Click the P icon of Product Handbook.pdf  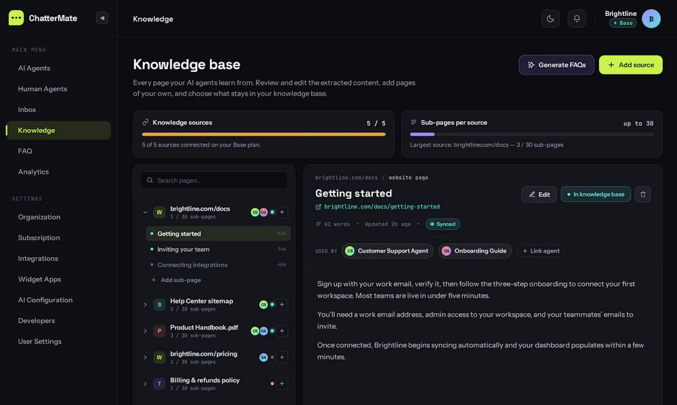160,331
